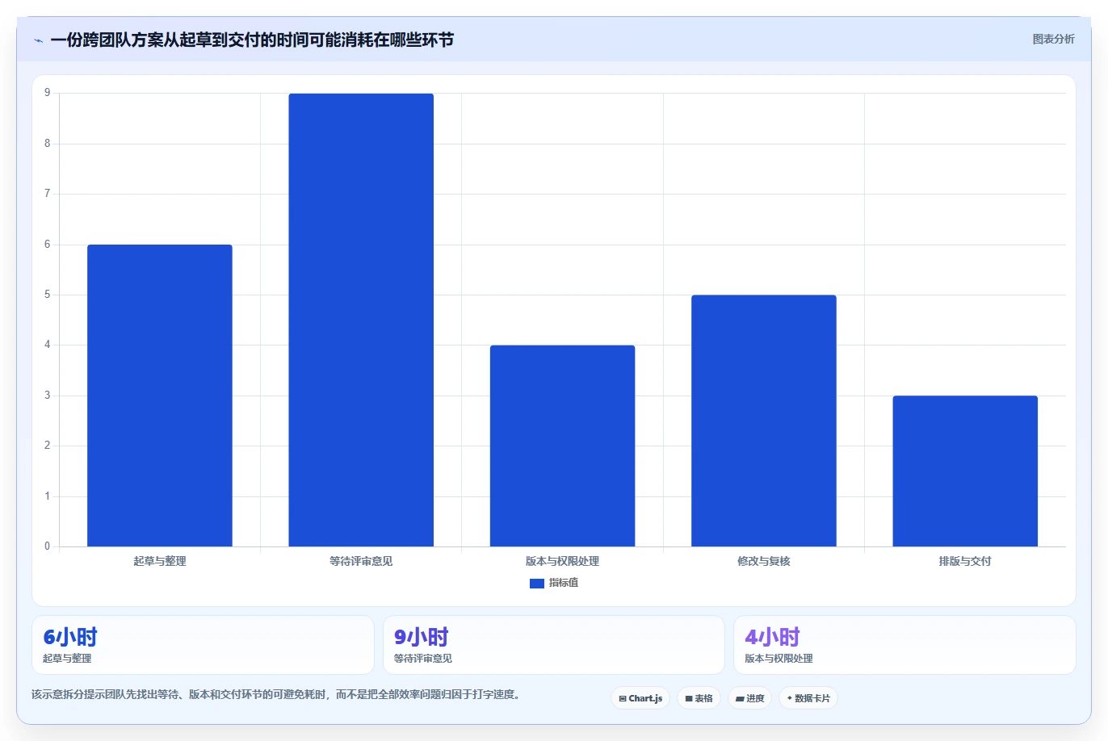Viewport: 1108px width, 741px height.
Task: Open the 4小时 版本与权限处理 data card
Action: (x=904, y=645)
